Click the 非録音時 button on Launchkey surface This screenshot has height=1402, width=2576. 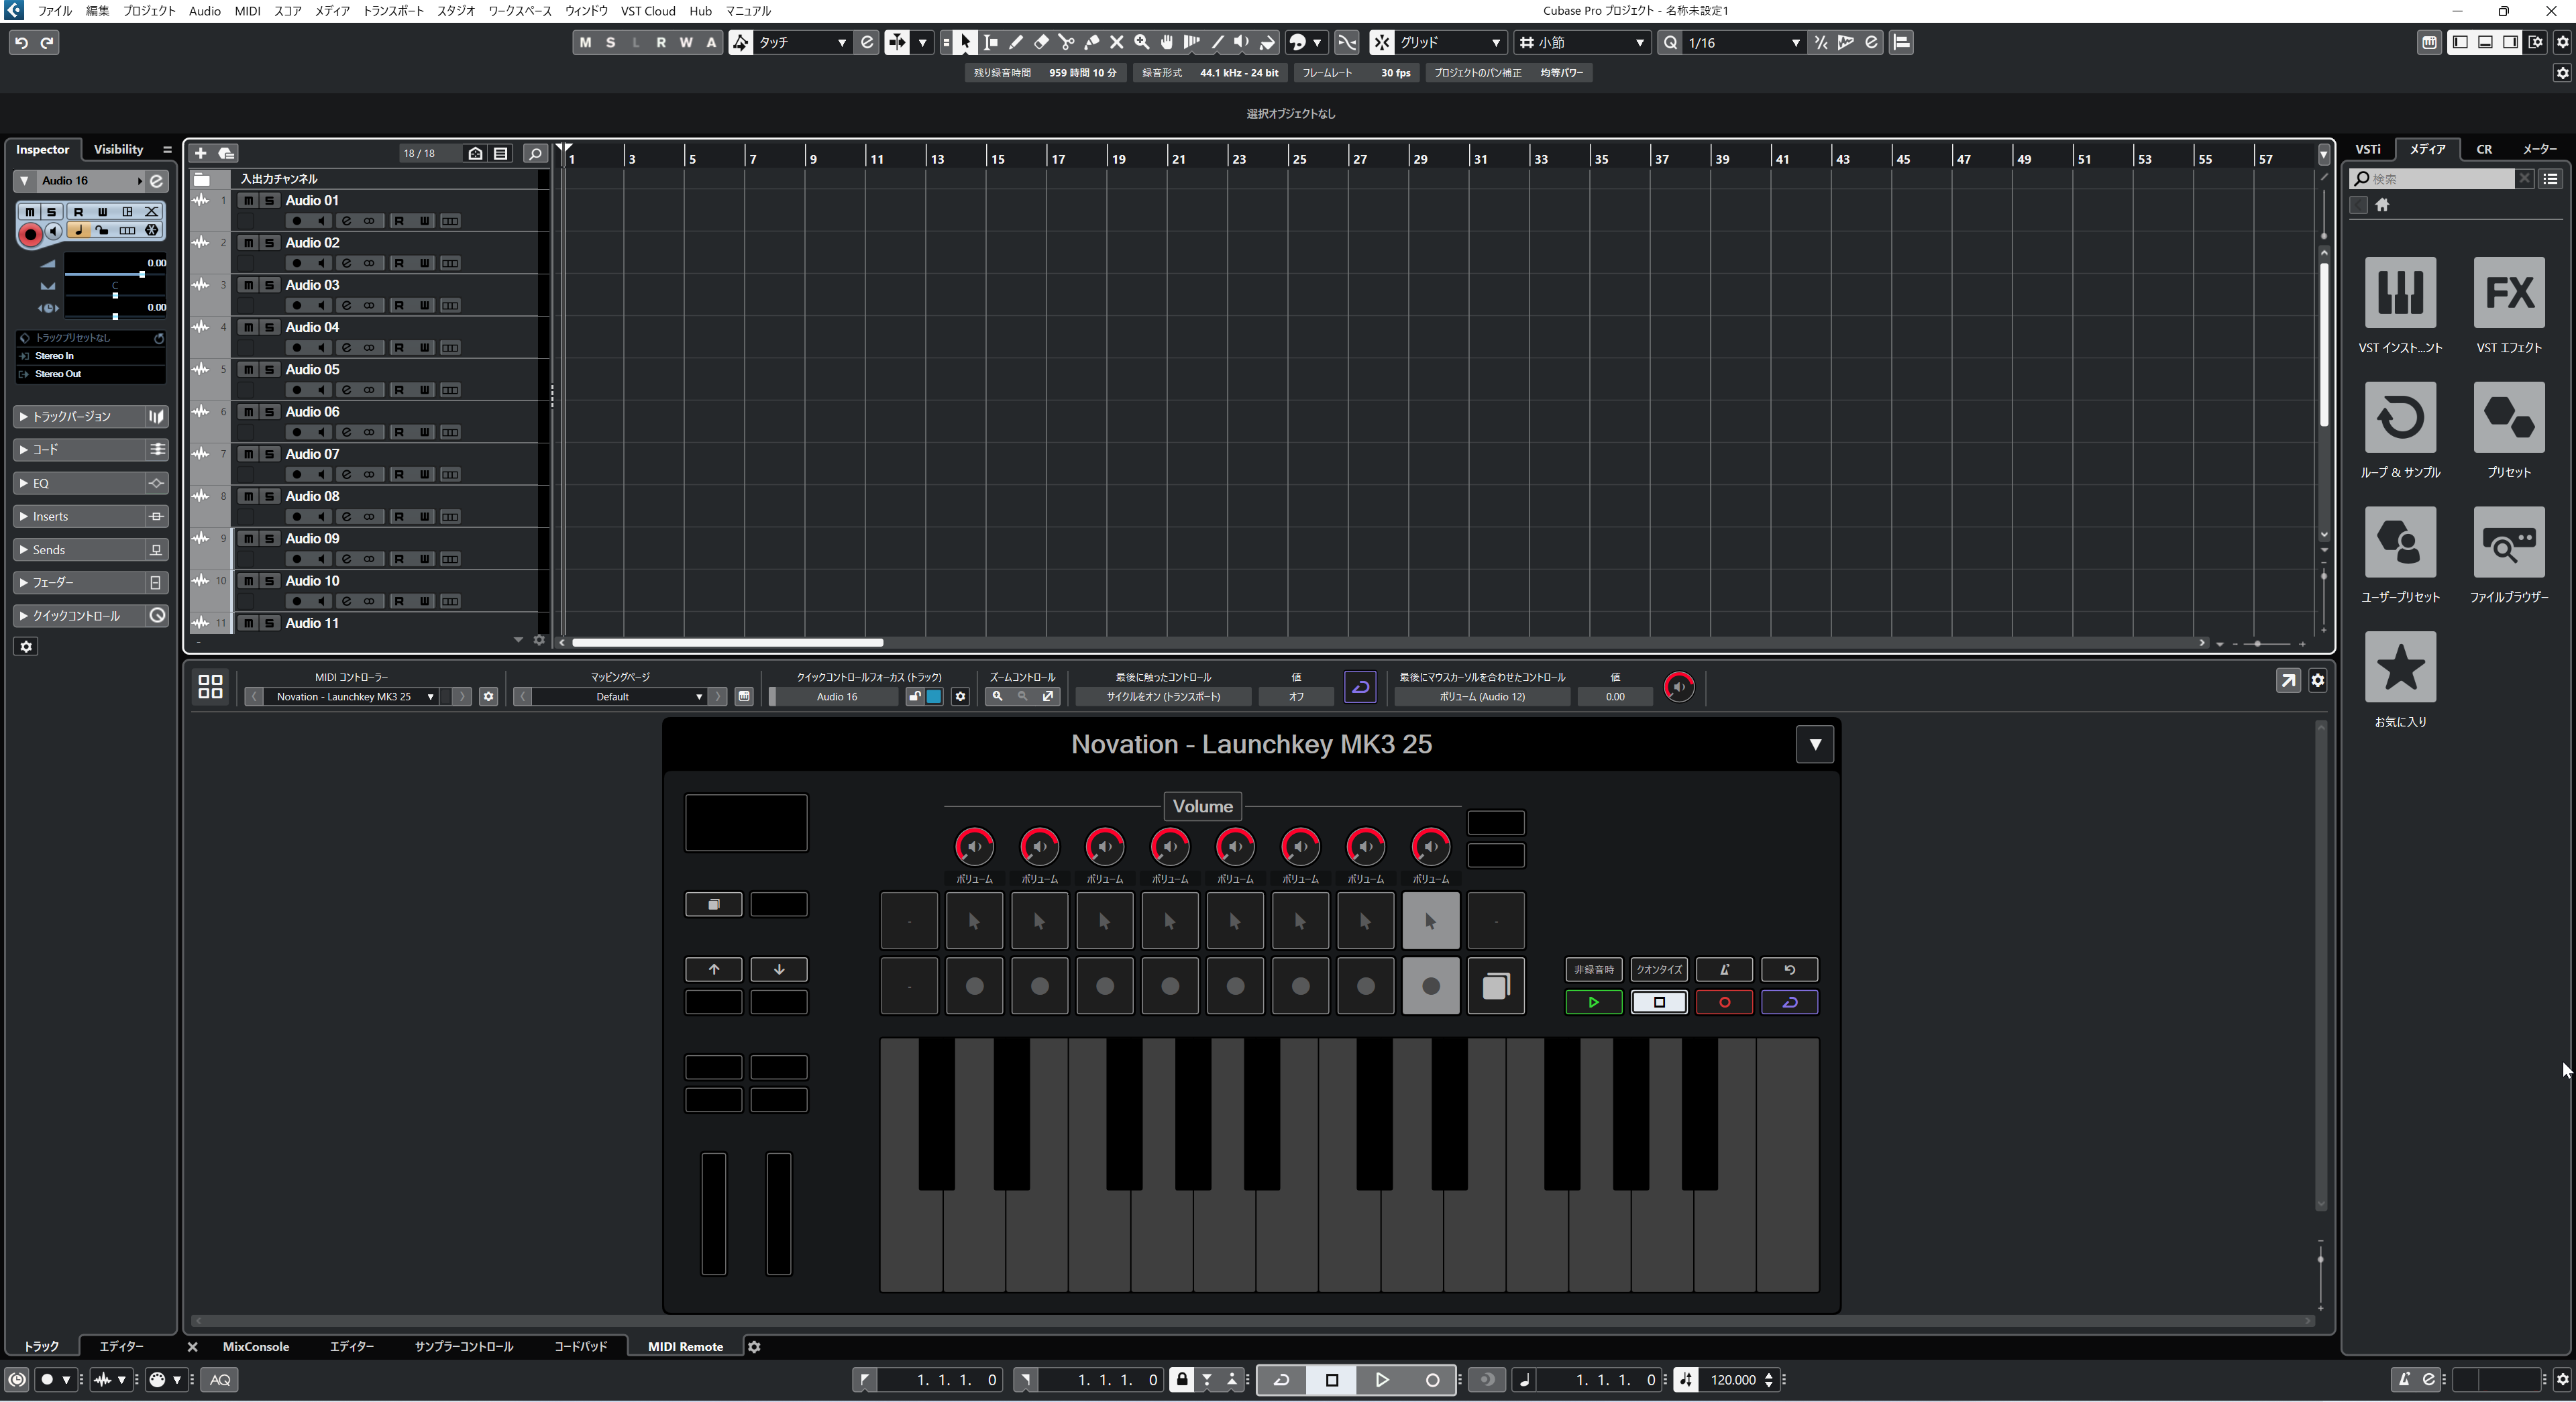[x=1593, y=969]
